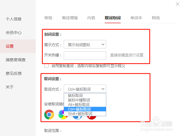Close the settings window
Screen dimensions: 183x136
pos(178,4)
